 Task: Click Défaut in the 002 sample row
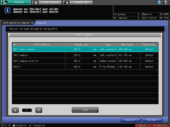point(149,55)
